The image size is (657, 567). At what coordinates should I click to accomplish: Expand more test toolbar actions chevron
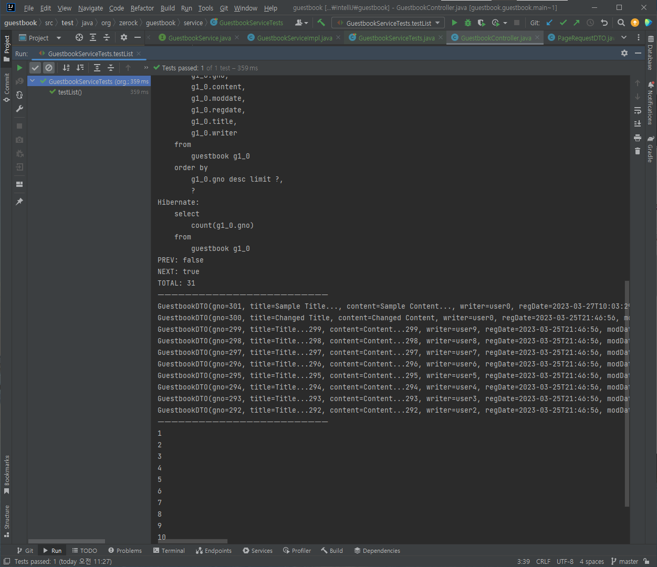[146, 68]
